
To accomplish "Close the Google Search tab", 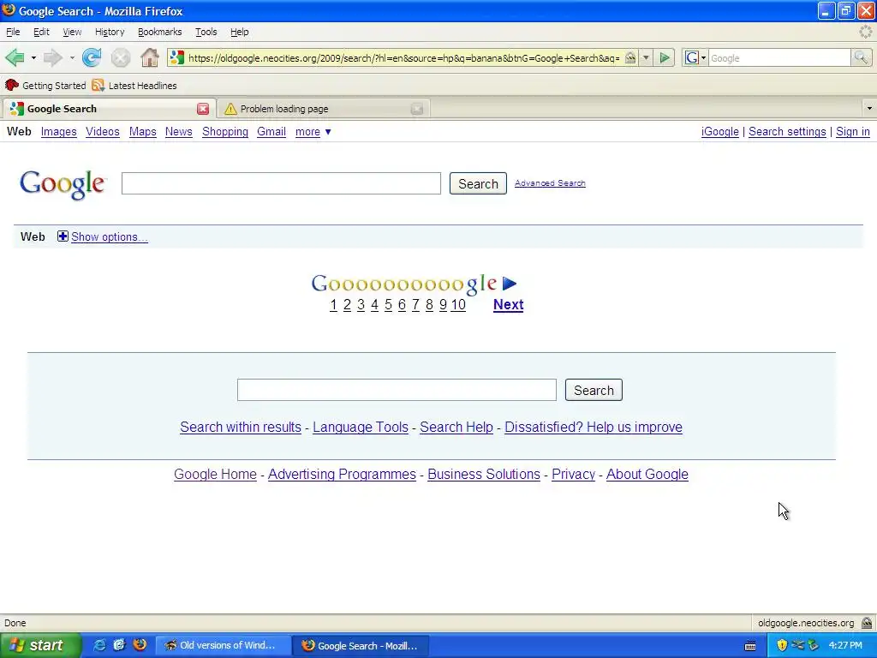I will (203, 109).
